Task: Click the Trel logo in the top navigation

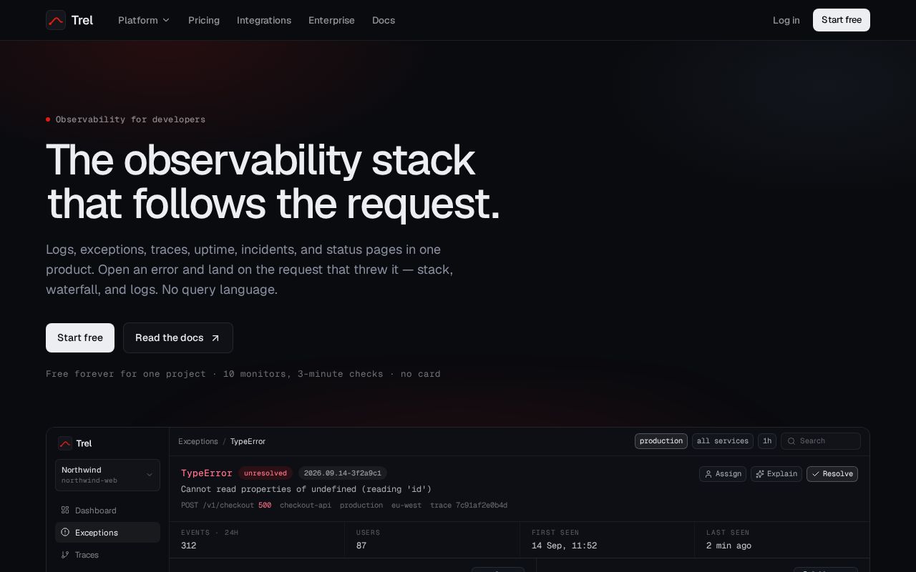Action: click(x=69, y=20)
